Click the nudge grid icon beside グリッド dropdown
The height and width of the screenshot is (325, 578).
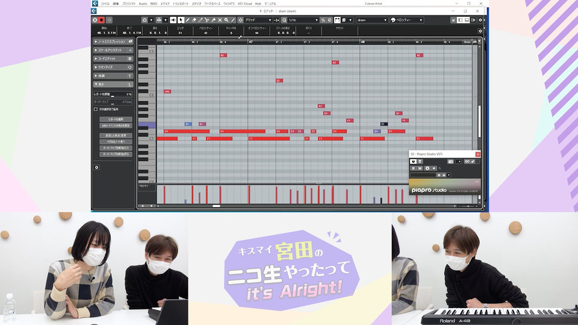276,20
